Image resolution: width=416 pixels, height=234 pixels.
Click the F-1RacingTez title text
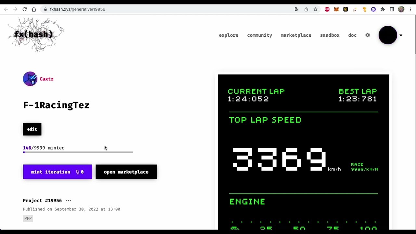pyautogui.click(x=56, y=105)
